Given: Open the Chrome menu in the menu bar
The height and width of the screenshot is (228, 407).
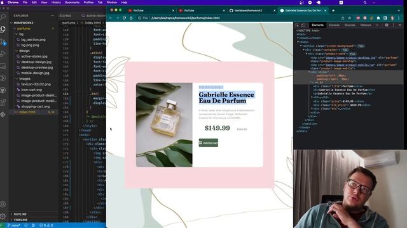Looking at the screenshot, I should click(x=13, y=3).
